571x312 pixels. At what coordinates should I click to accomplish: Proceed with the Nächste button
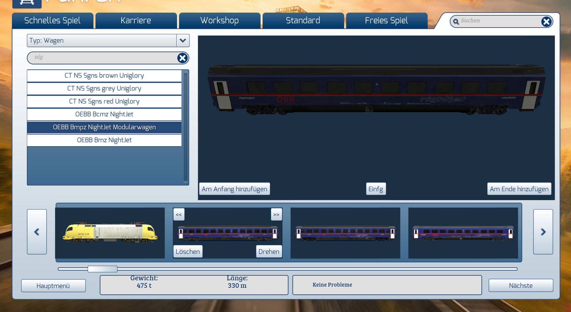(521, 286)
